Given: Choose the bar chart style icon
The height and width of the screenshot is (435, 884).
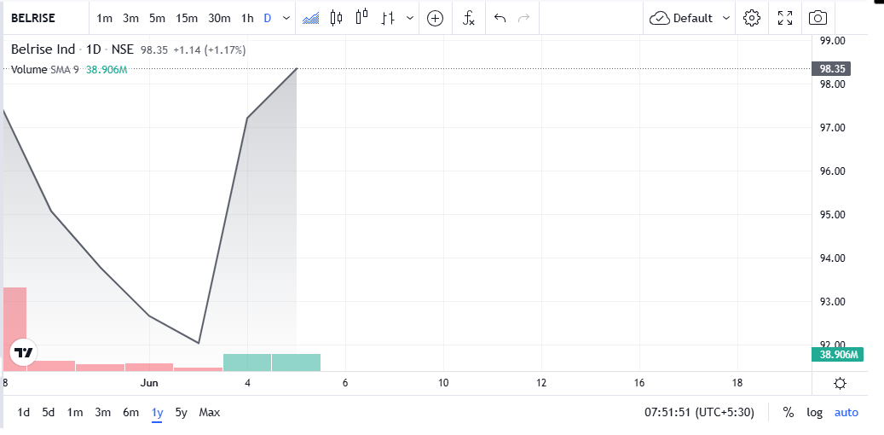Looking at the screenshot, I should (387, 18).
